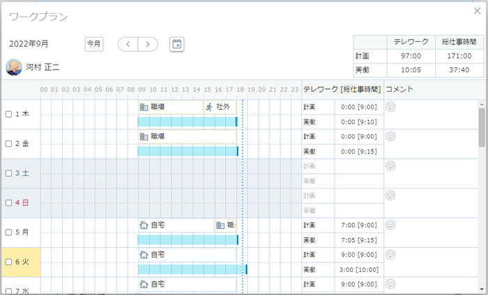Tick the checkbox for 2 金

(x=8, y=144)
